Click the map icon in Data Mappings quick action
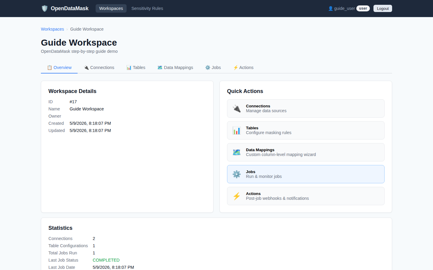This screenshot has width=433, height=270. tap(237, 152)
